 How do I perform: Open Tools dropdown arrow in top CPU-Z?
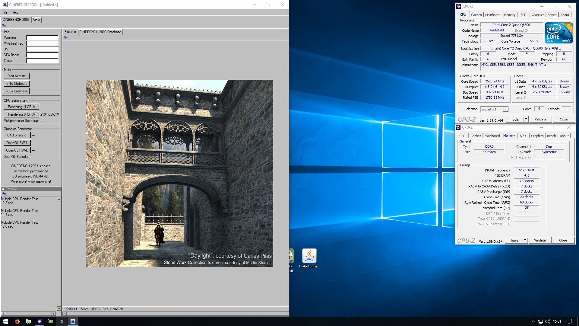[x=526, y=119]
